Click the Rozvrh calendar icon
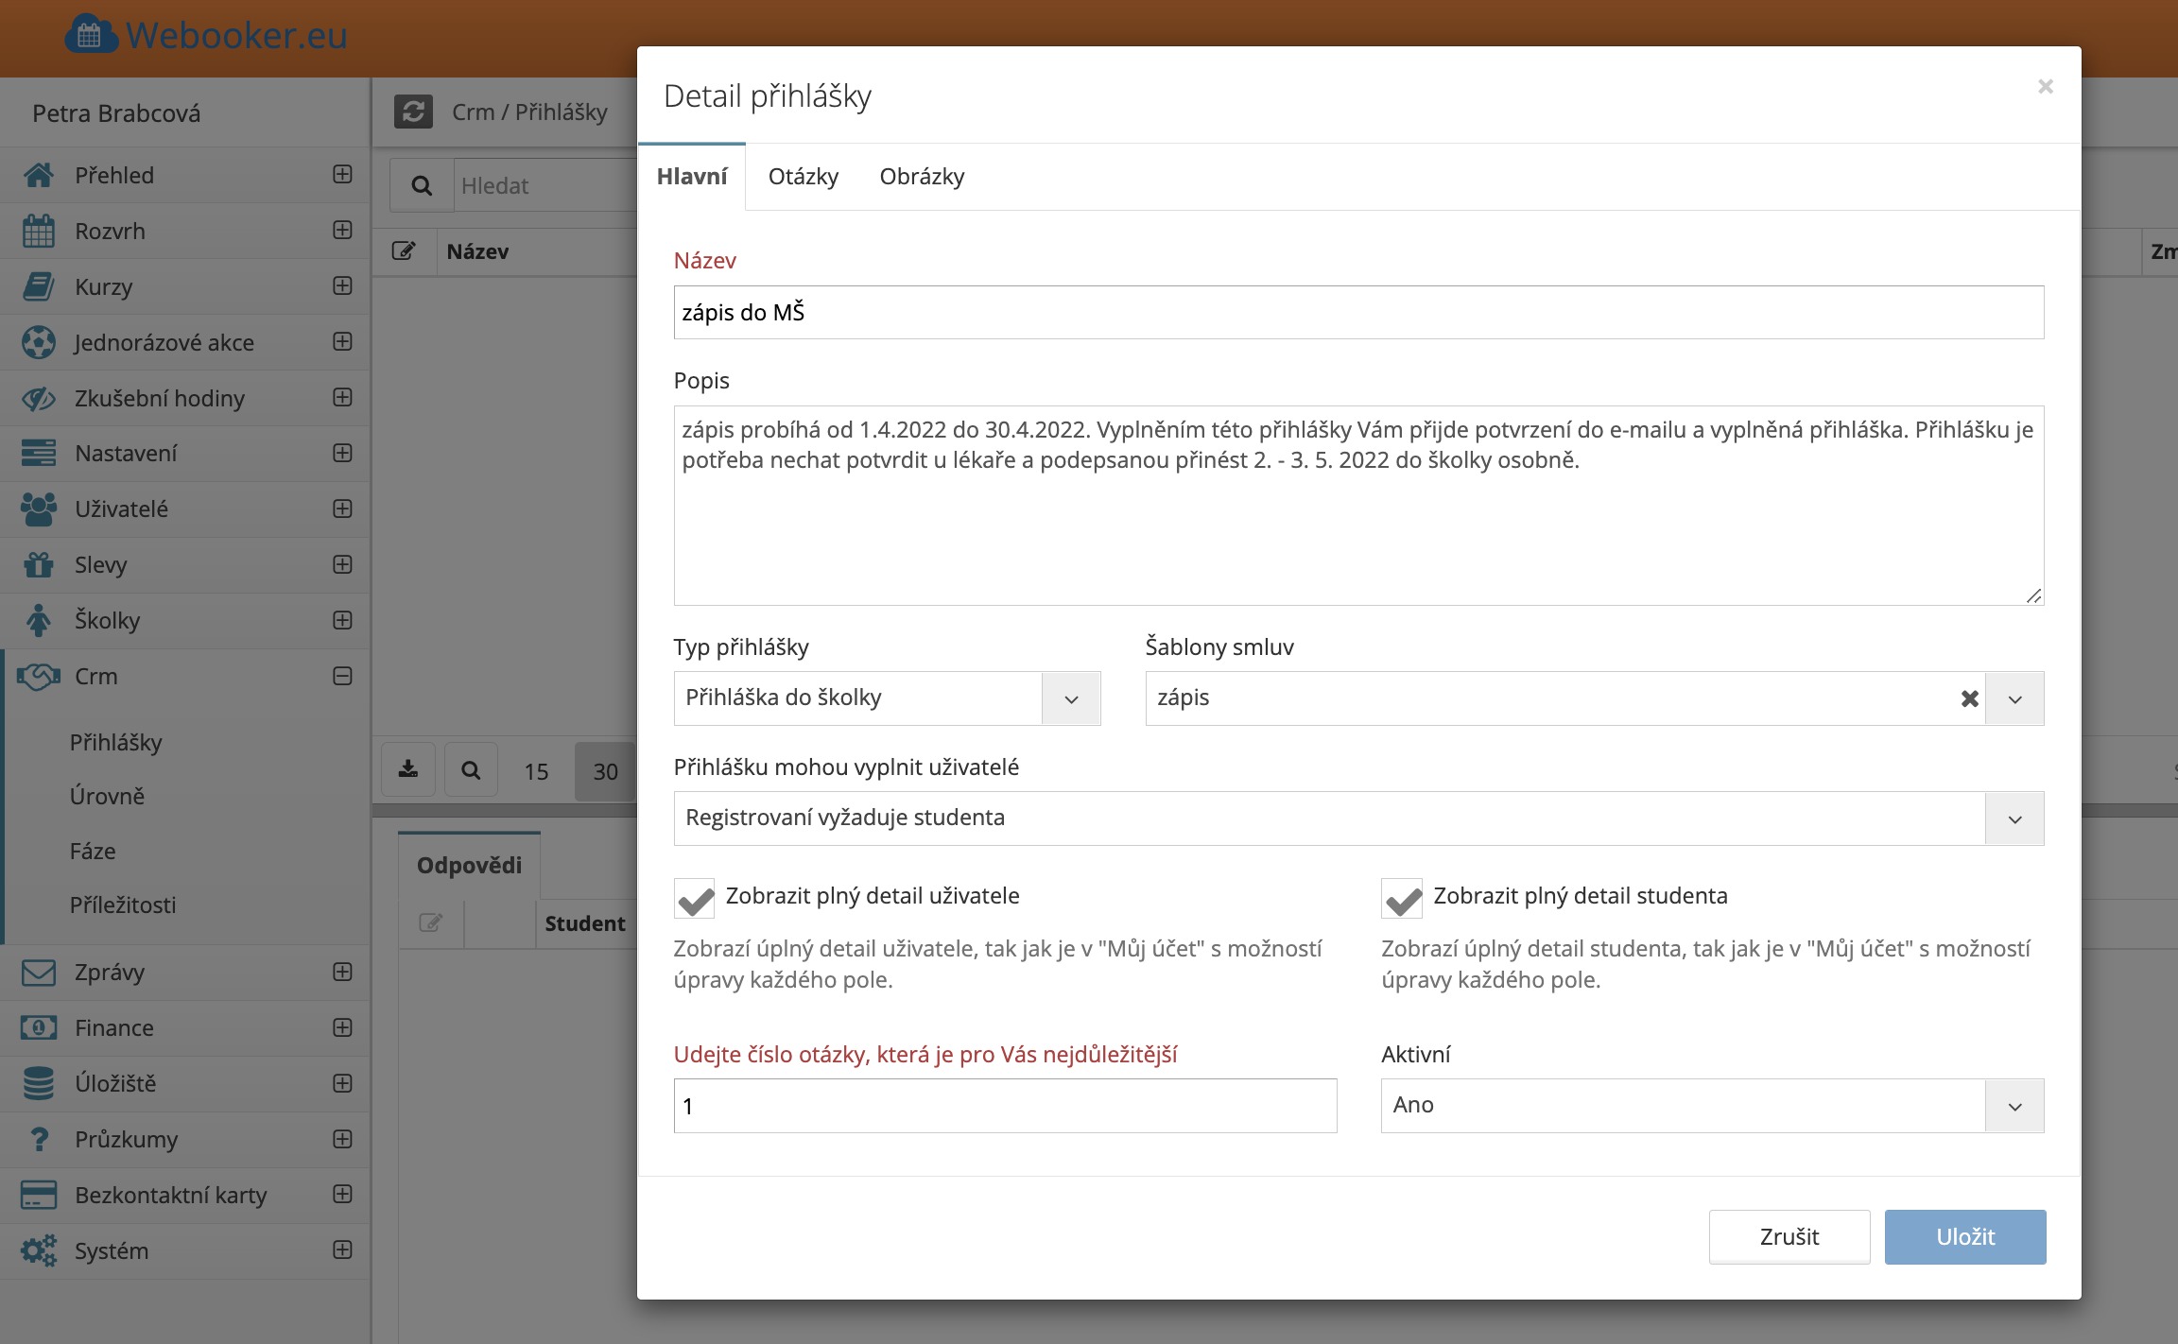 [x=39, y=231]
